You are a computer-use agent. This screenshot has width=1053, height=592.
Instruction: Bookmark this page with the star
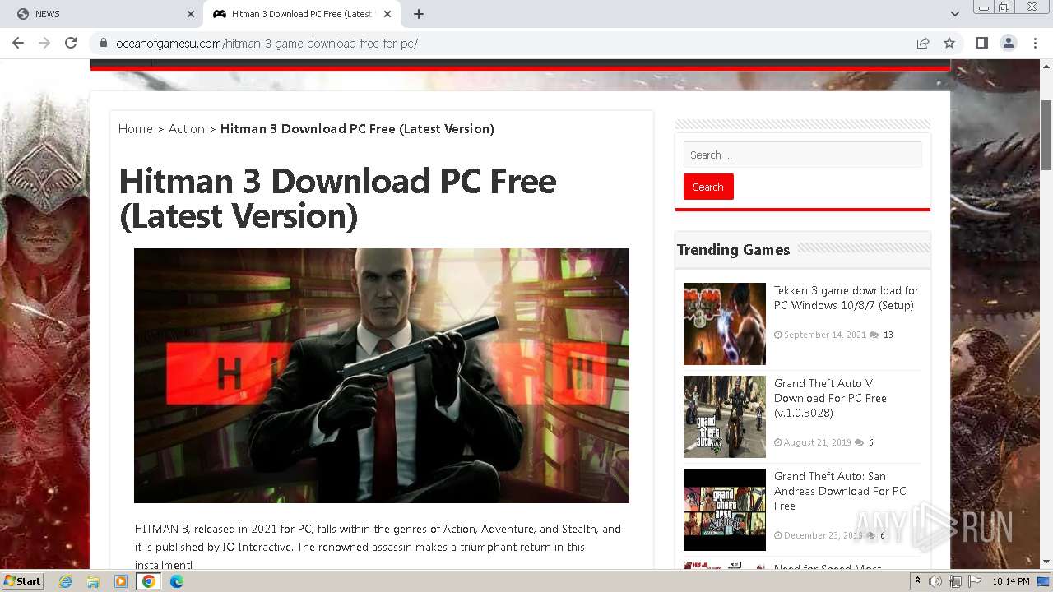tap(949, 43)
